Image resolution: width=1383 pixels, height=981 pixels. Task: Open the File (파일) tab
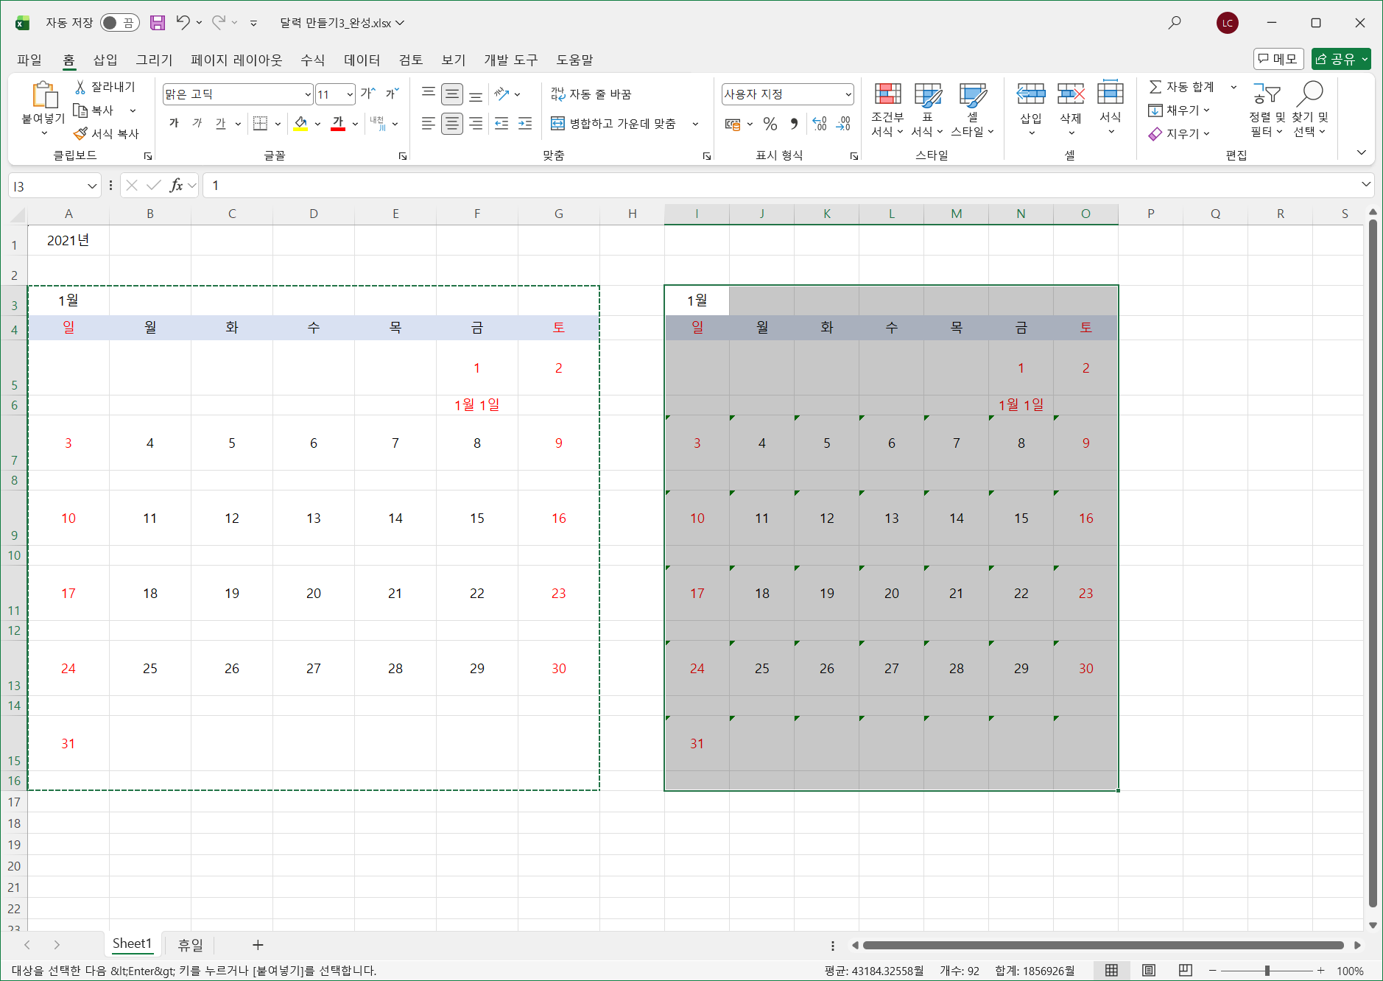click(x=29, y=60)
